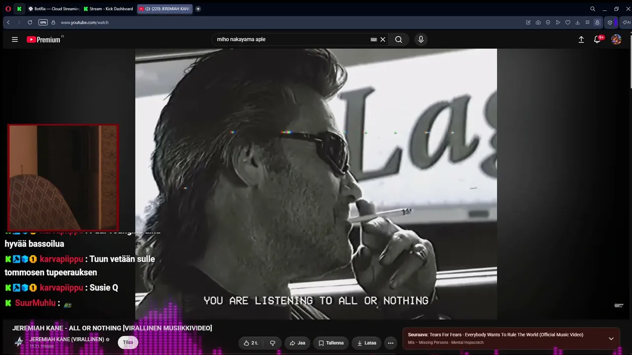Open the more actions three-dot menu
The height and width of the screenshot is (355, 632).
[391, 343]
